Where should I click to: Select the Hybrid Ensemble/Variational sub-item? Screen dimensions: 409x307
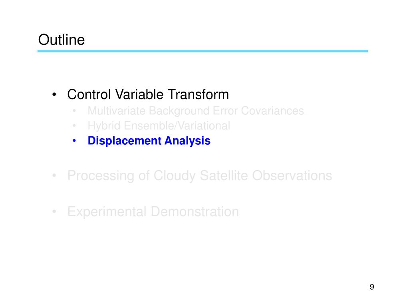tap(159, 126)
